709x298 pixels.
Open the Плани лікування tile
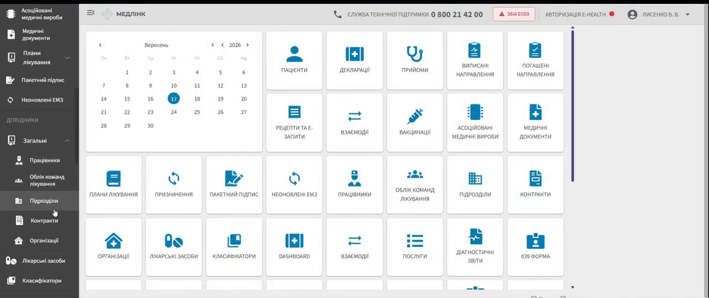click(114, 185)
